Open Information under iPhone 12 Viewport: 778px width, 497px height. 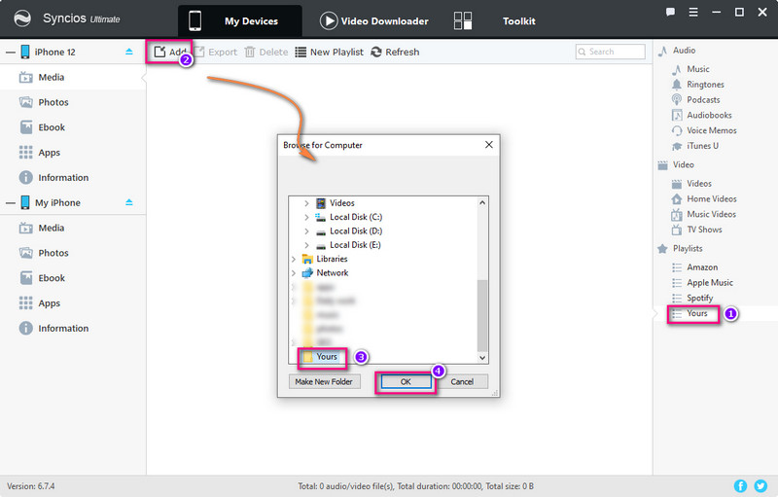point(73,178)
